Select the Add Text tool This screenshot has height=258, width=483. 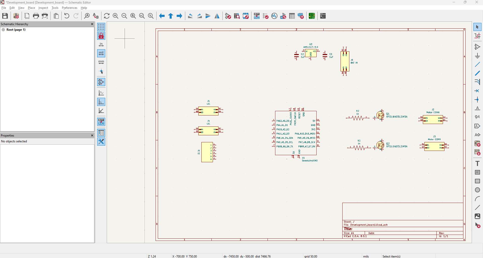tap(477, 163)
